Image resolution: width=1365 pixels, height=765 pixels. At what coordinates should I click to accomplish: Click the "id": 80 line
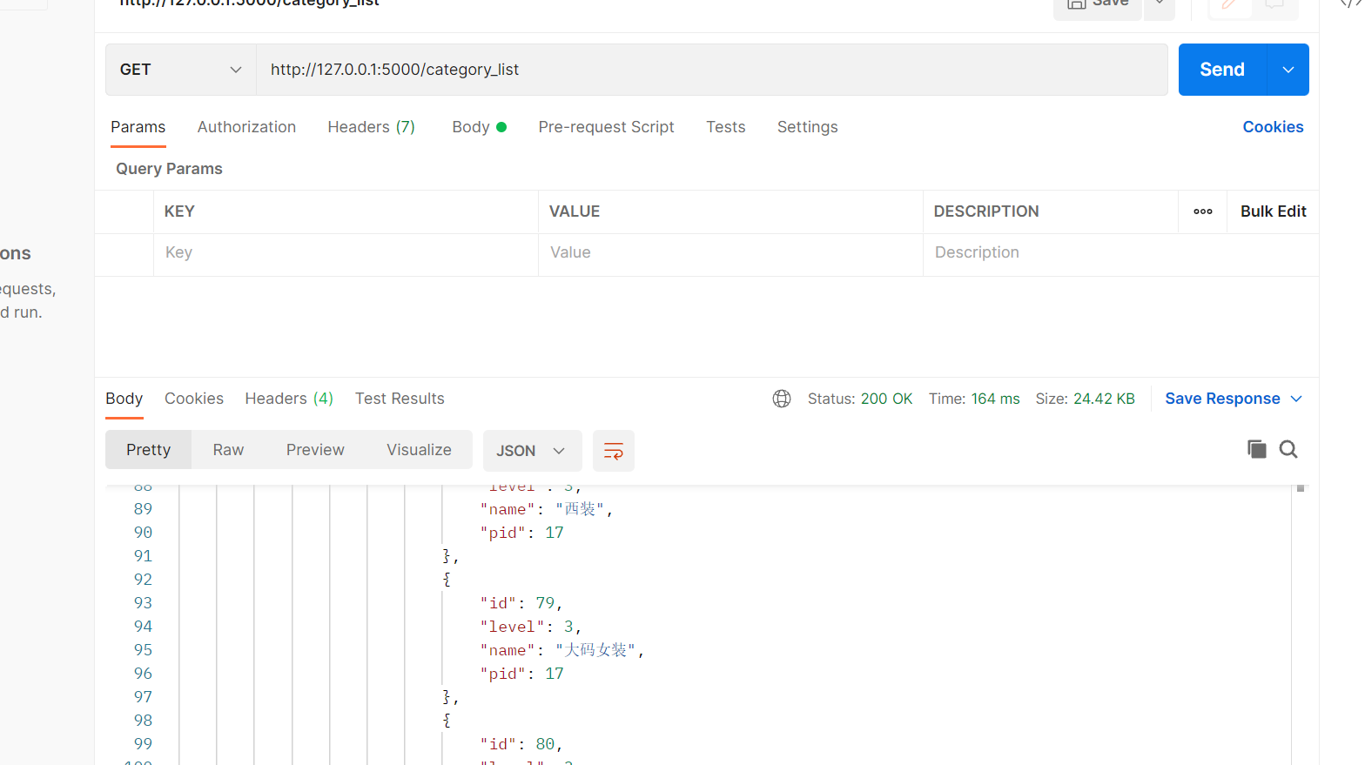[x=521, y=744]
